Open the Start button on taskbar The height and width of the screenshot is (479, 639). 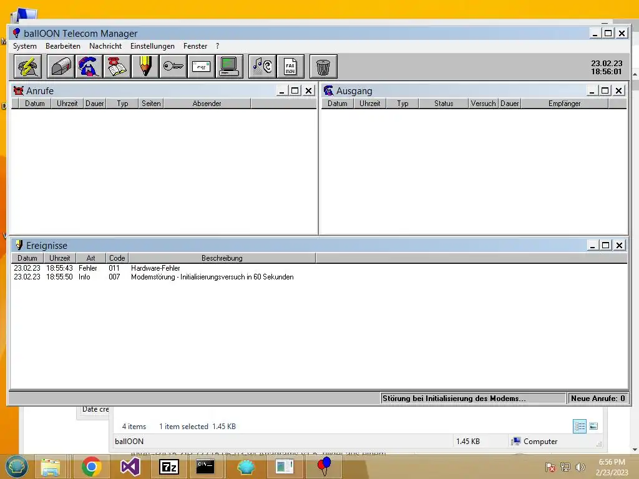point(16,467)
